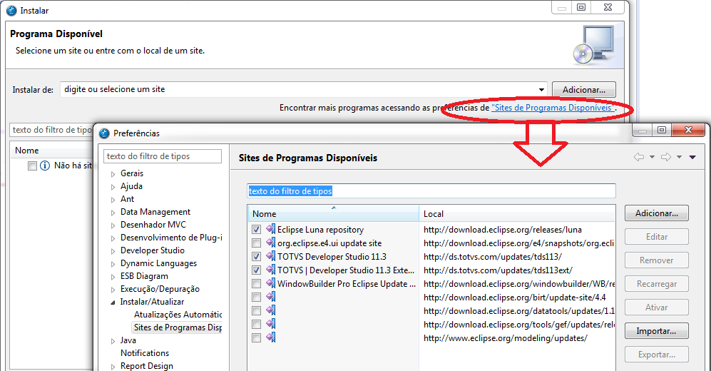Select Sites de Programas Disp tree item

[177, 327]
